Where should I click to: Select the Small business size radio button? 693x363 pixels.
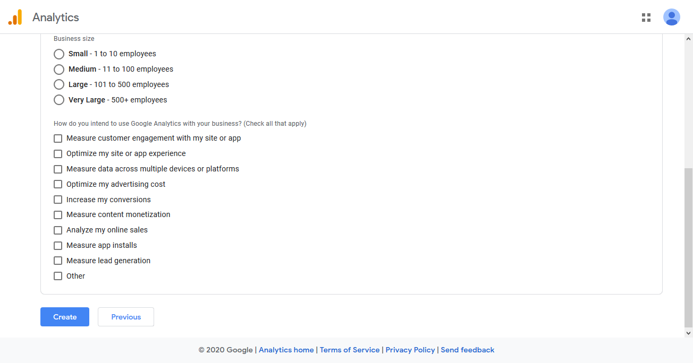point(59,54)
